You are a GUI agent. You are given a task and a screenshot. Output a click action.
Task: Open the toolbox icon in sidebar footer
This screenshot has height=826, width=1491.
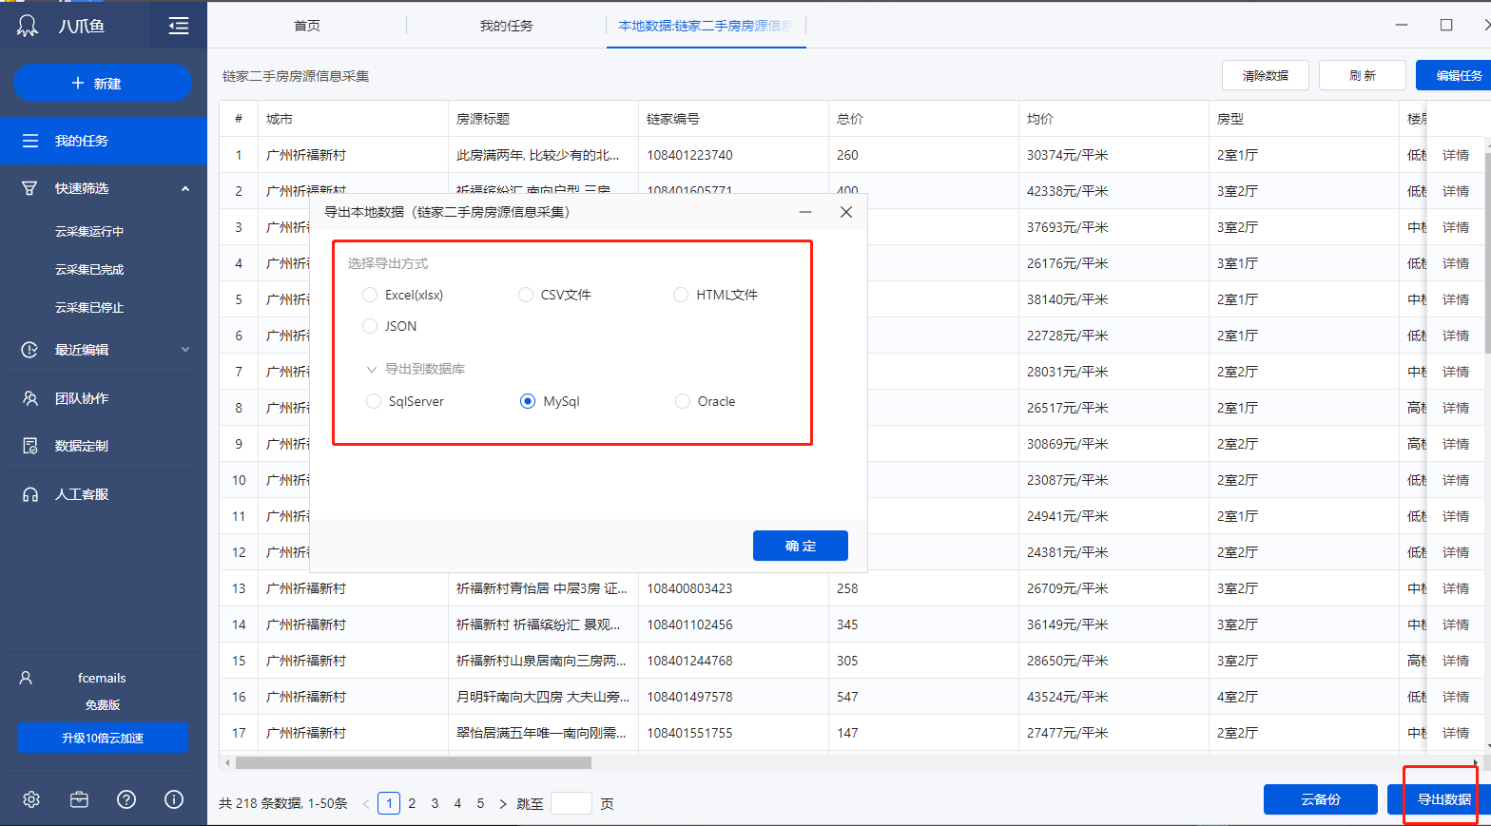[x=79, y=799]
